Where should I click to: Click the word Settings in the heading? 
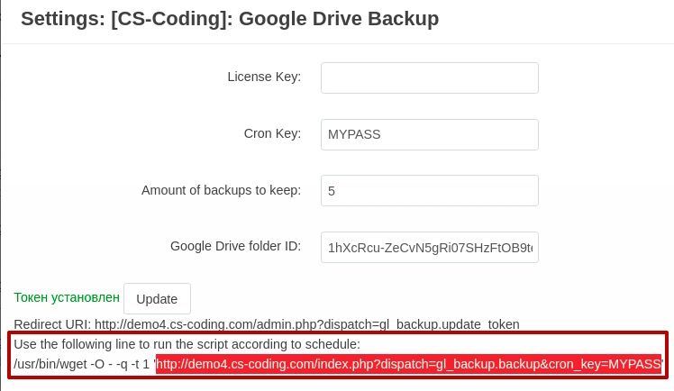tap(62, 19)
